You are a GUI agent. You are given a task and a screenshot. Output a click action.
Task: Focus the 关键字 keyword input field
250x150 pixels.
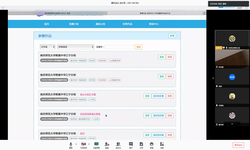pyautogui.click(x=120, y=47)
